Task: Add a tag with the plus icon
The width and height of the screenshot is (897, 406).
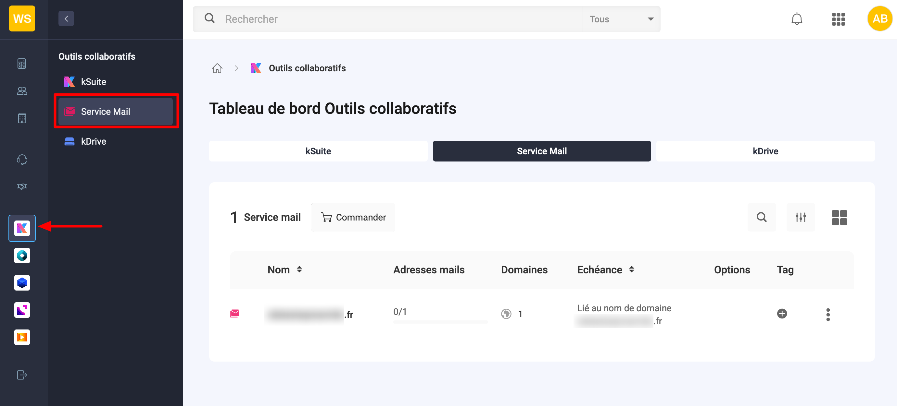Action: point(782,314)
